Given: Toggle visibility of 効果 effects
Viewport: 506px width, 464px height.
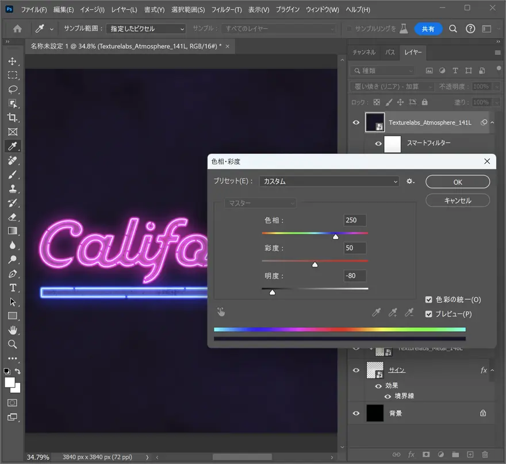Looking at the screenshot, I should coord(378,386).
